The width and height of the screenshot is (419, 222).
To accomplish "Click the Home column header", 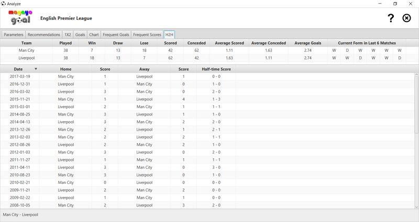I will pyautogui.click(x=66, y=69).
